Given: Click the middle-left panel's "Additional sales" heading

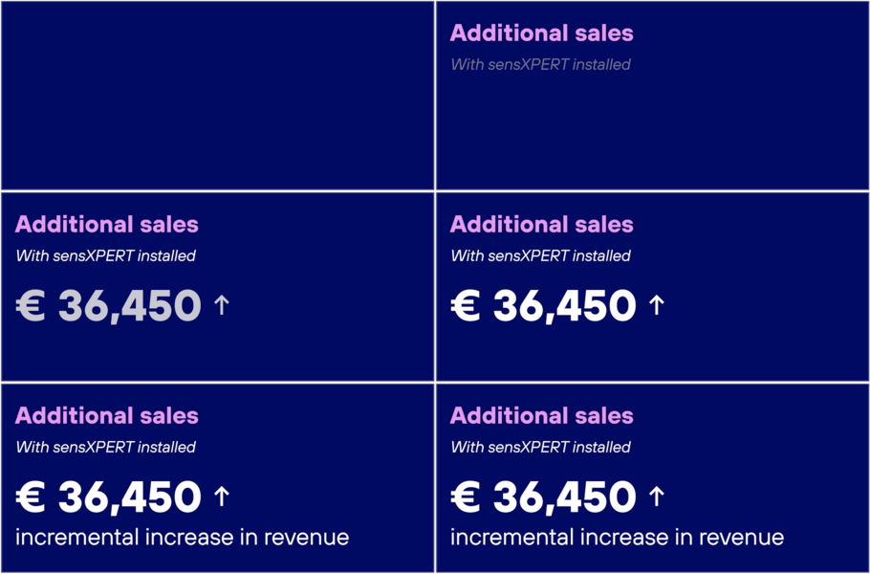Looking at the screenshot, I should coord(106,225).
